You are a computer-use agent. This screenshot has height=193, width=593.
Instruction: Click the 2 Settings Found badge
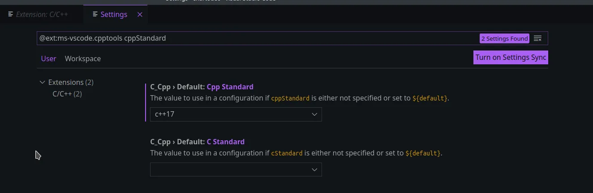coord(504,38)
